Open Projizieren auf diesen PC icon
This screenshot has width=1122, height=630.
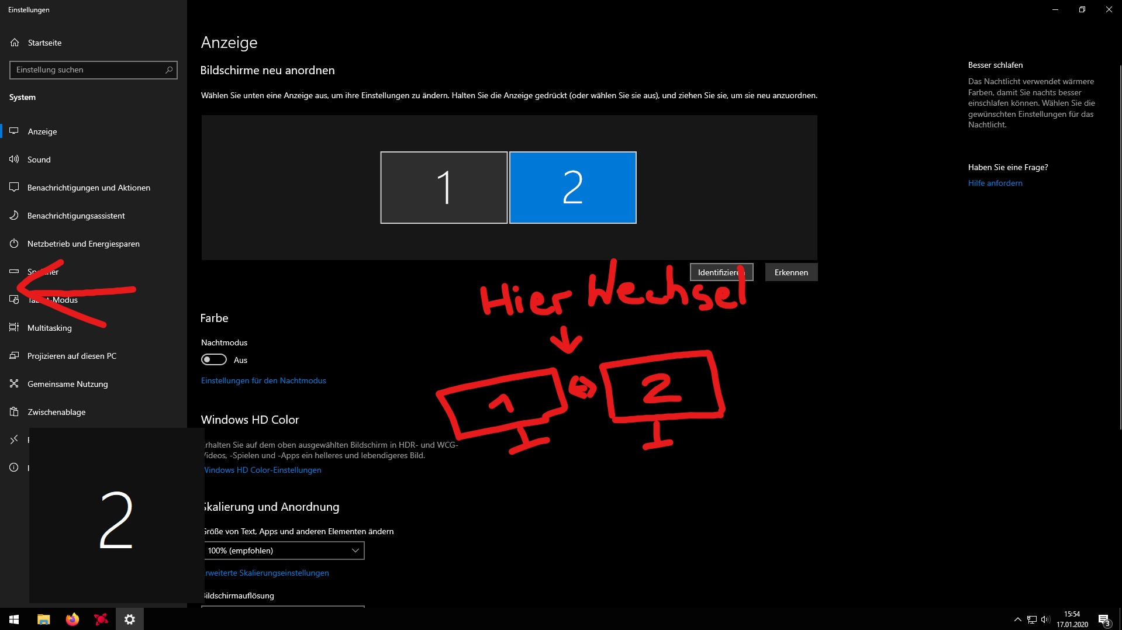[14, 356]
